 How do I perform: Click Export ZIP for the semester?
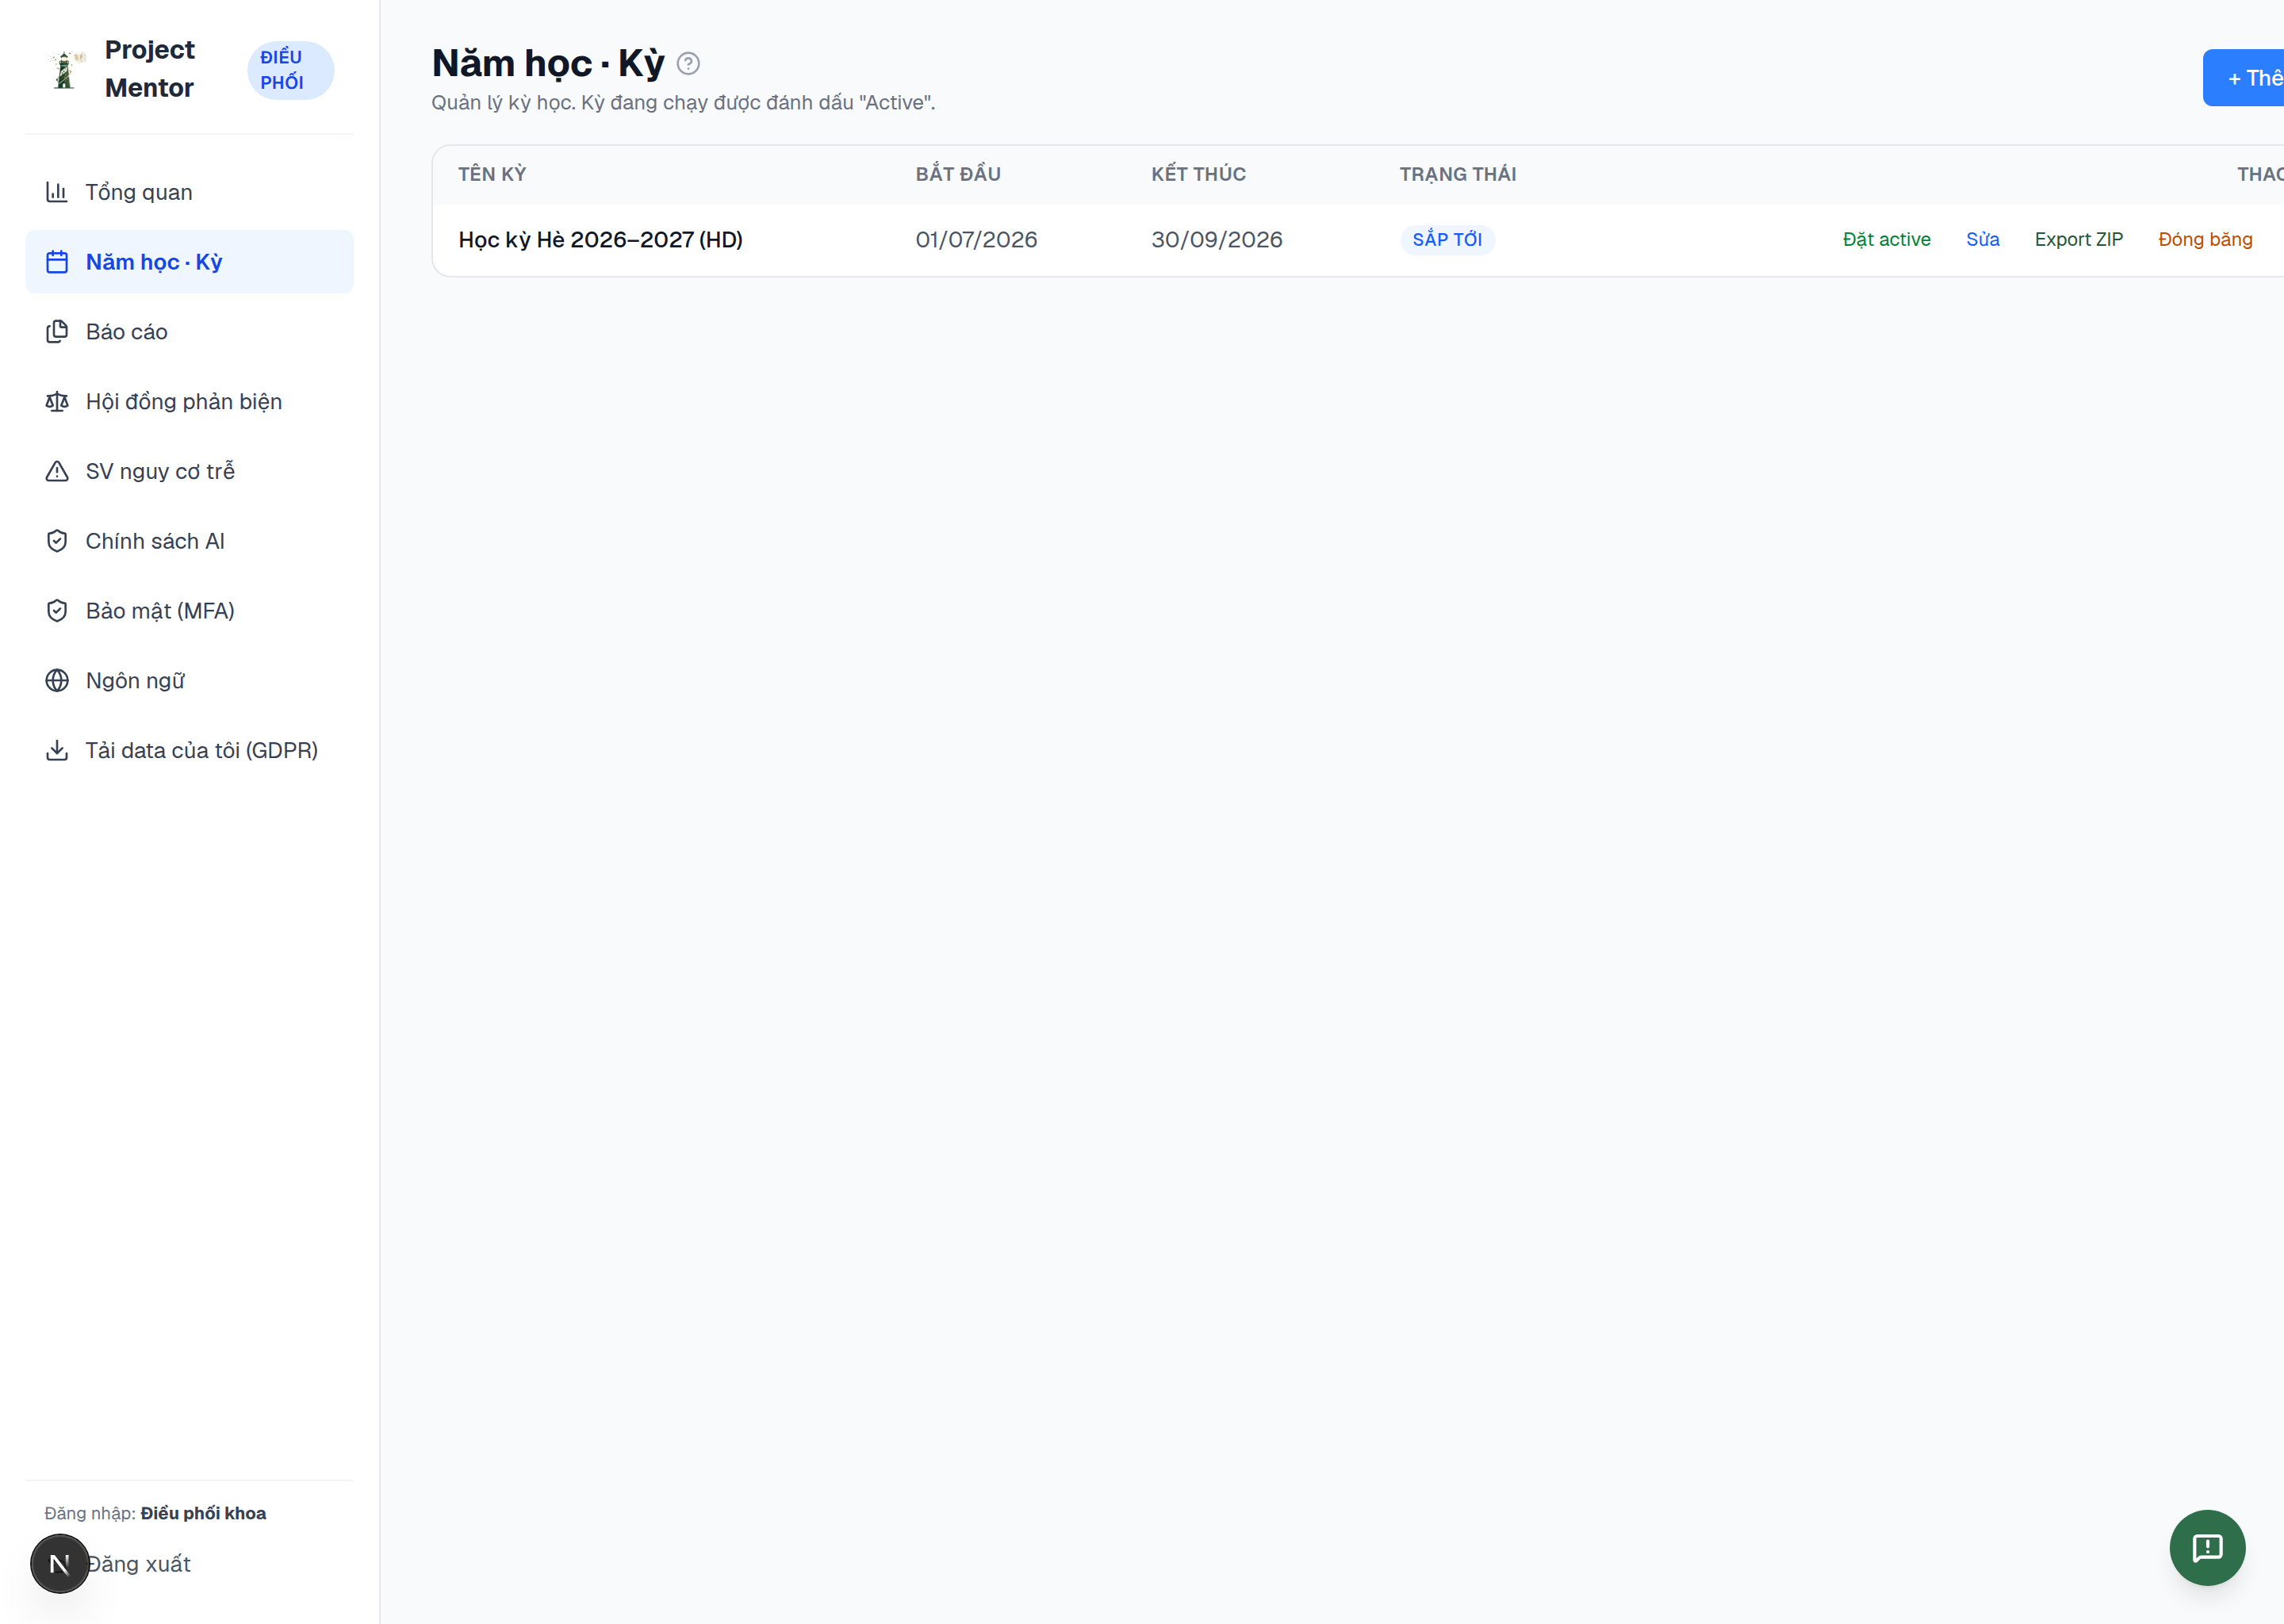pos(2078,240)
